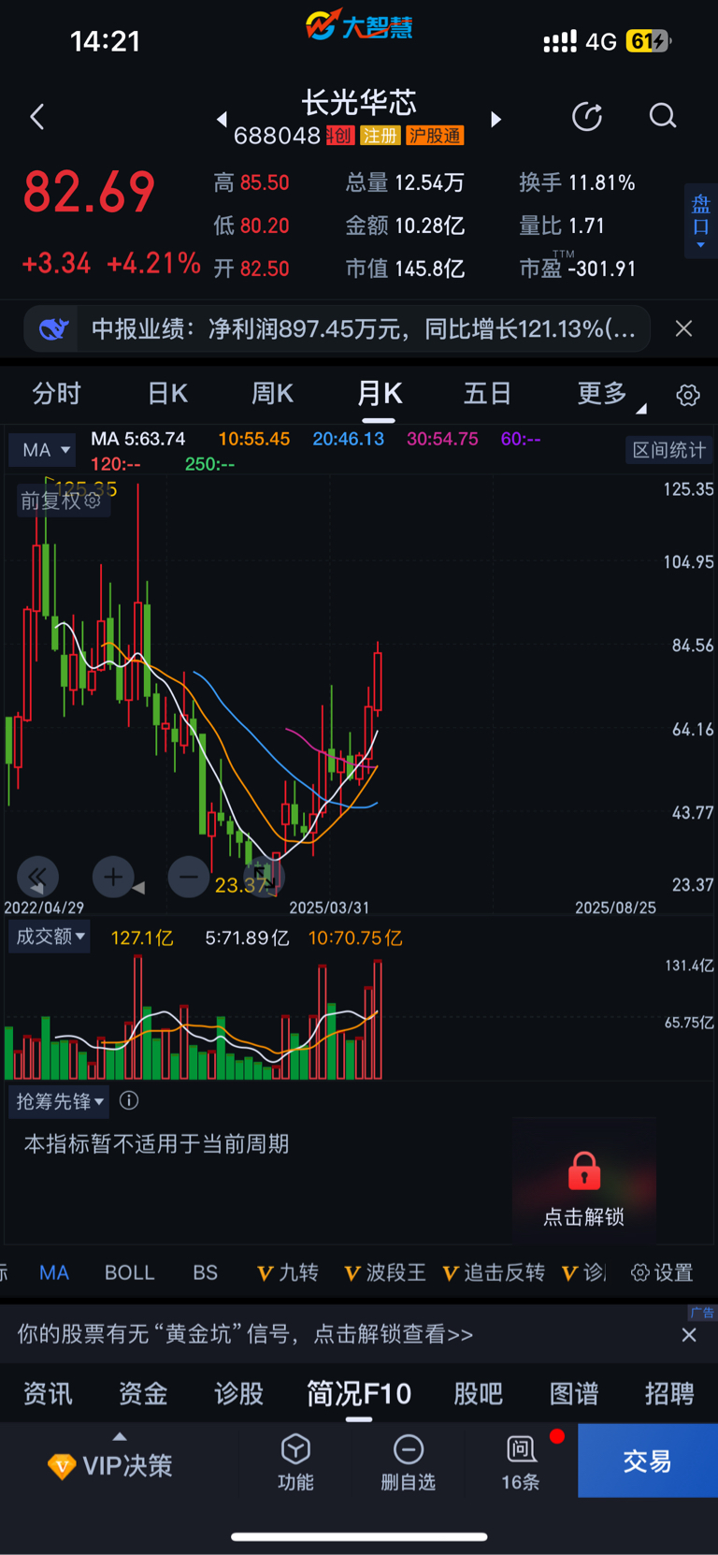Open the 图谱 tab

tap(574, 1394)
